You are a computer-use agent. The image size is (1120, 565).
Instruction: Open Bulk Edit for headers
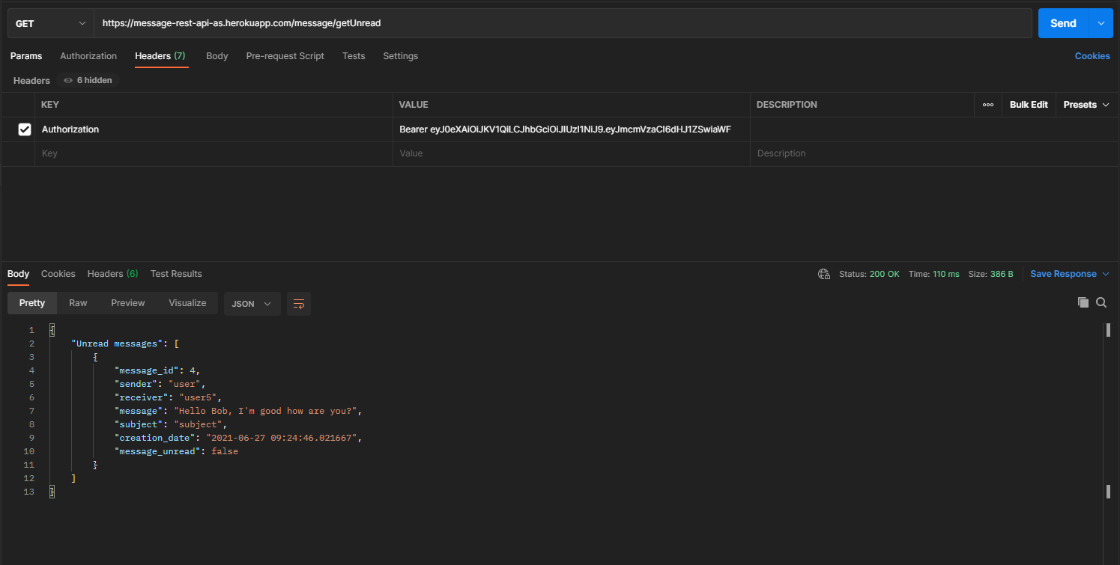1029,105
